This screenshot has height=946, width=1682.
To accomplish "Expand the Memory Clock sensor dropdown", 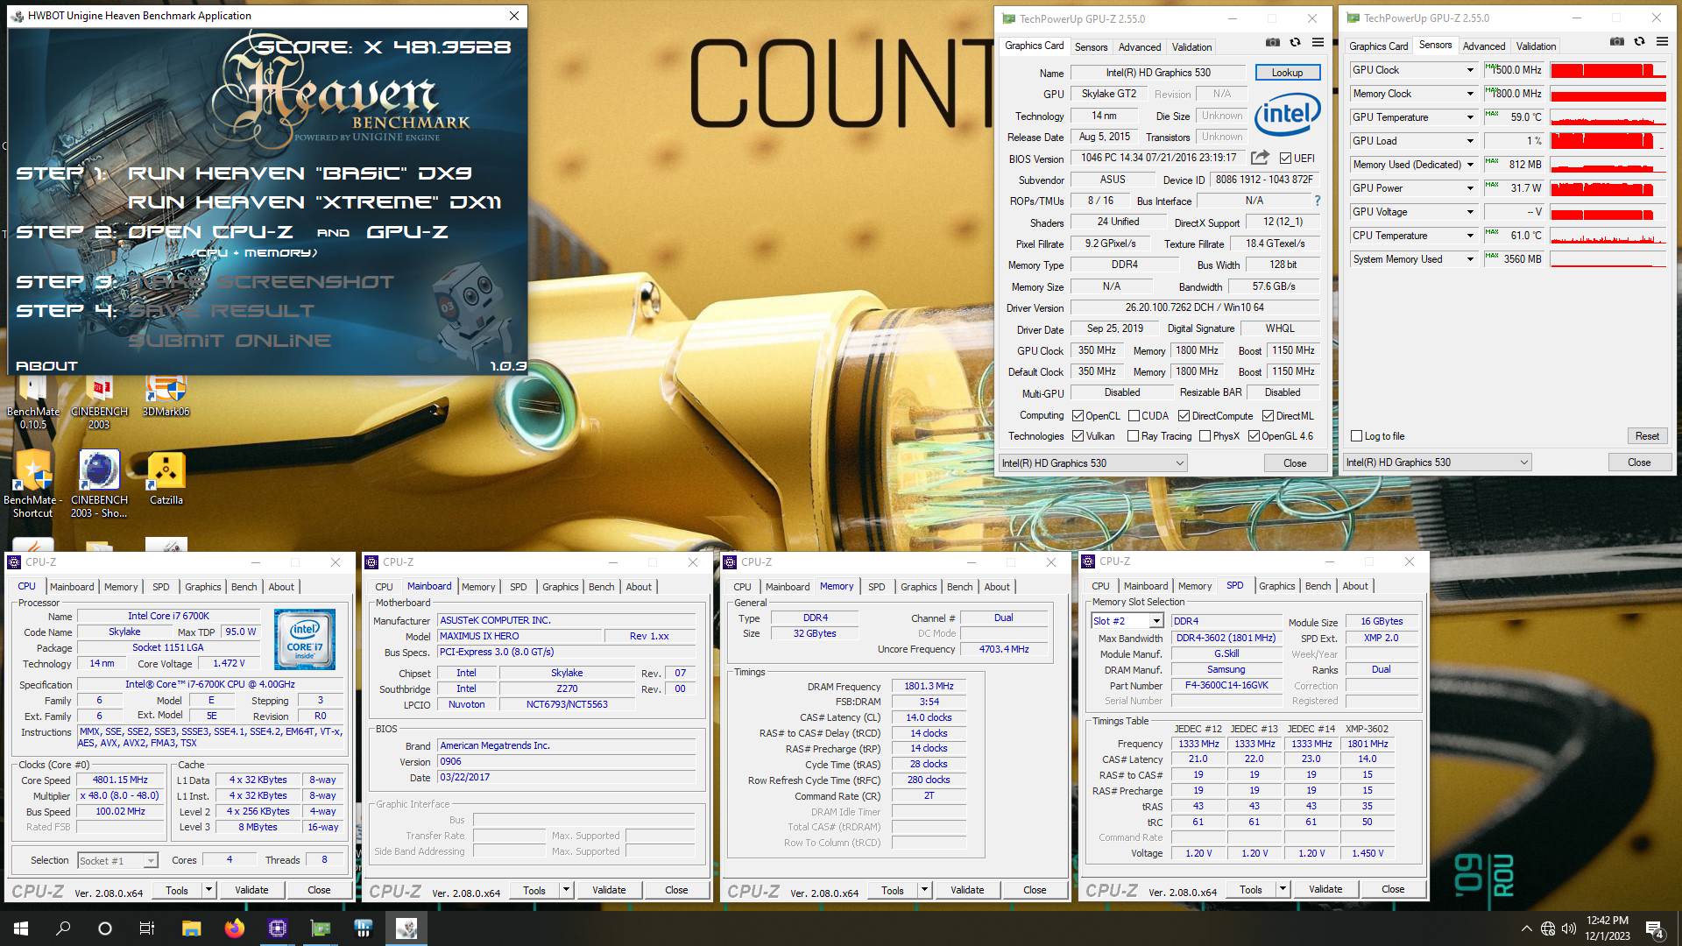I will pyautogui.click(x=1470, y=94).
